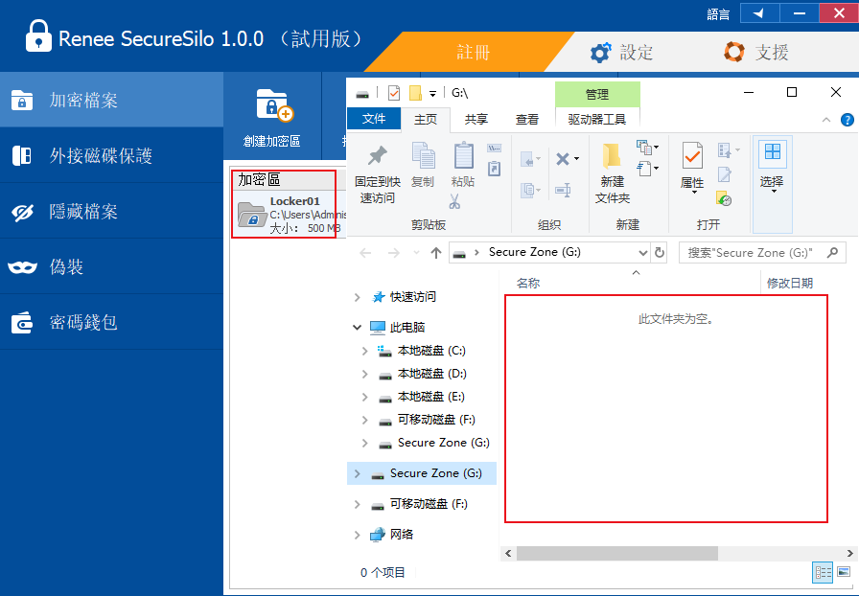The image size is (859, 596).
Task: Click the open icon in 打开 group
Action: tap(725, 149)
